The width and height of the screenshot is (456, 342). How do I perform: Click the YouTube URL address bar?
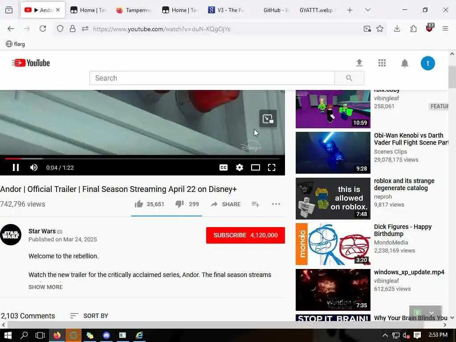(x=161, y=29)
